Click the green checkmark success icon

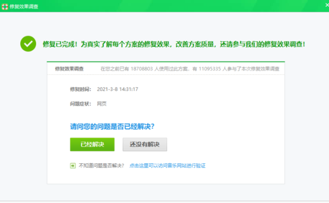[x=28, y=43]
